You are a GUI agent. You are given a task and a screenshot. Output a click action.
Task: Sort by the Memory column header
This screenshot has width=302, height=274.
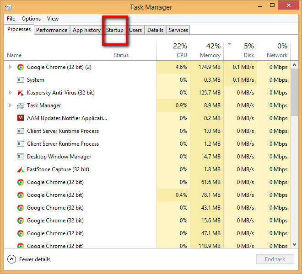[x=207, y=51]
